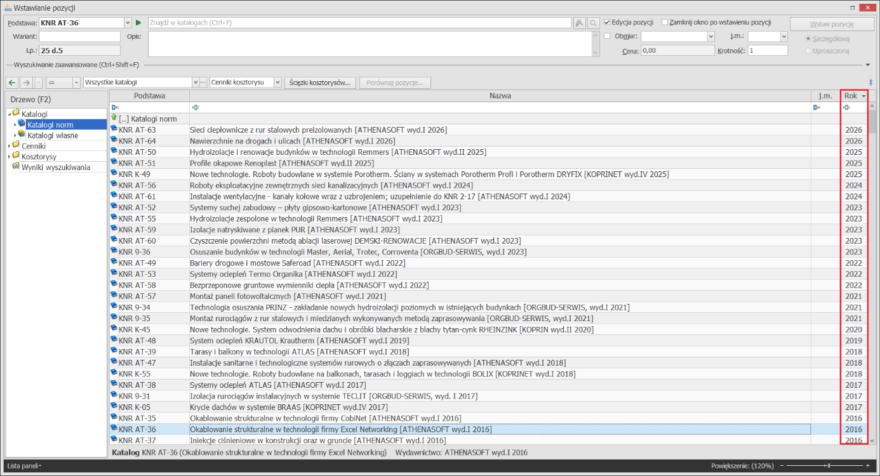Click the Wariant input field

[79, 37]
